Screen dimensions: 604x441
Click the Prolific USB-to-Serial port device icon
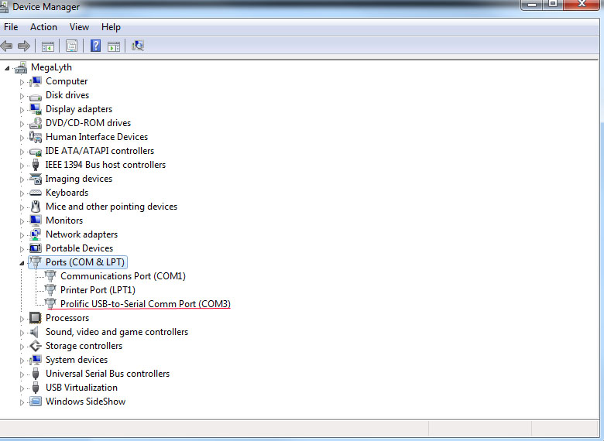coord(50,303)
